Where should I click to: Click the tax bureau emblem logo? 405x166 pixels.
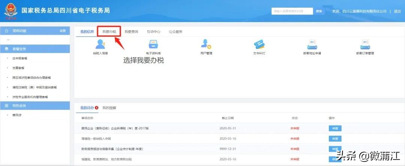click(x=10, y=11)
